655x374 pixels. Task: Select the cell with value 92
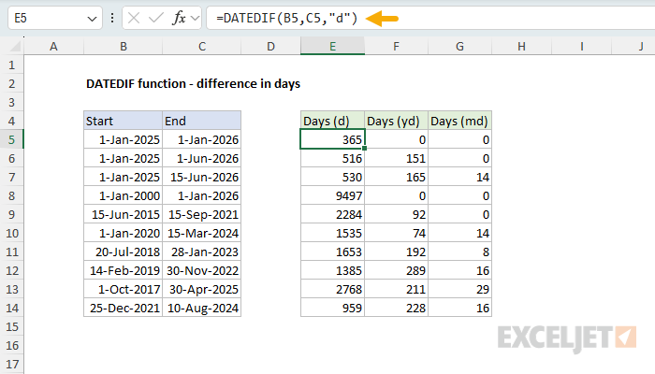tap(396, 214)
